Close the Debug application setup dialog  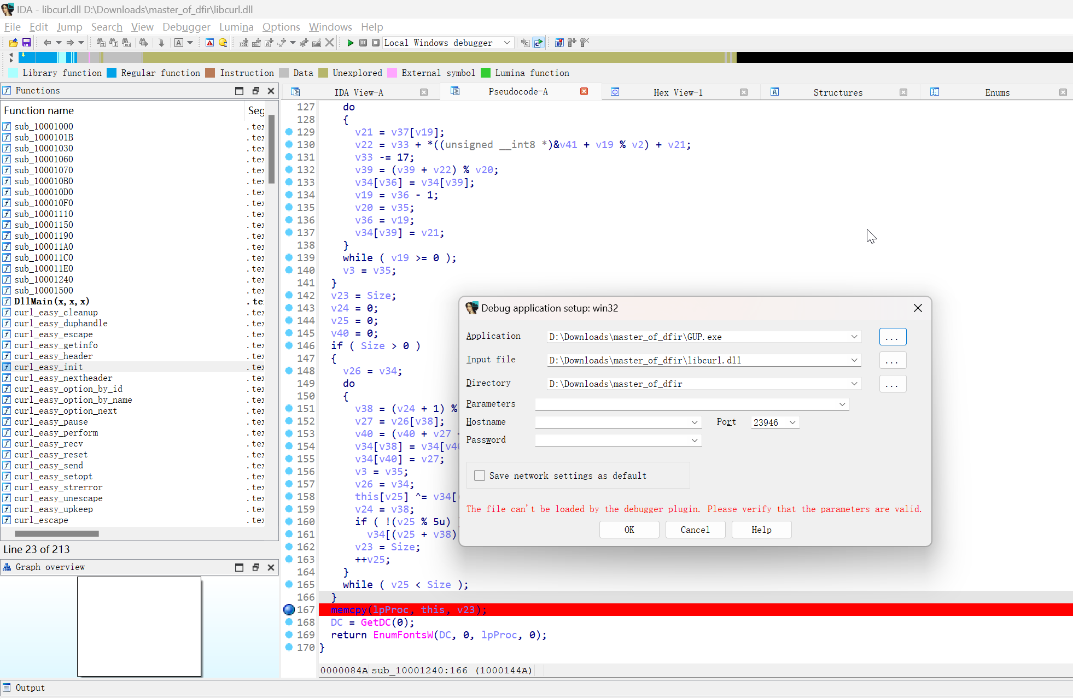(918, 308)
